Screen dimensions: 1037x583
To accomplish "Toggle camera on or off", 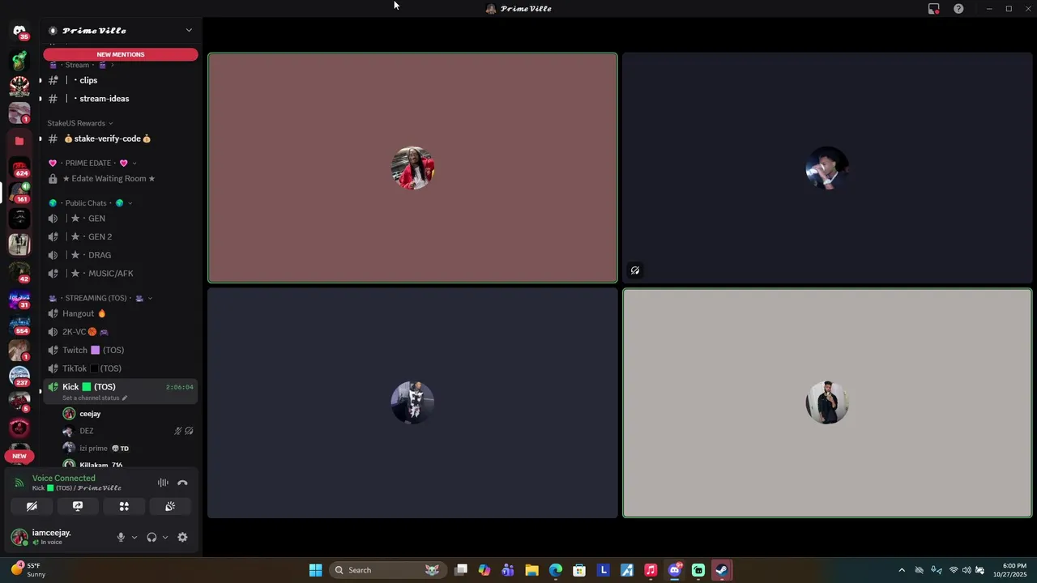I will (32, 506).
